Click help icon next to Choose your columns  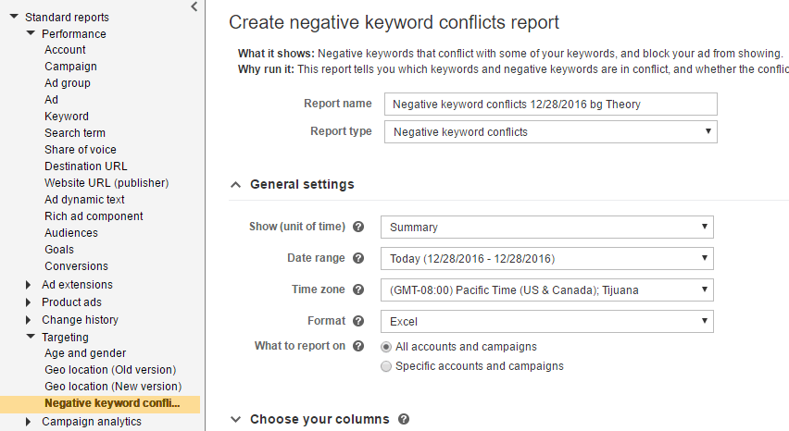pyautogui.click(x=404, y=420)
